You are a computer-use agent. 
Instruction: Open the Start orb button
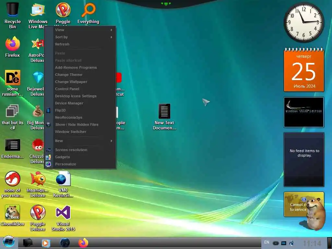point(9,242)
